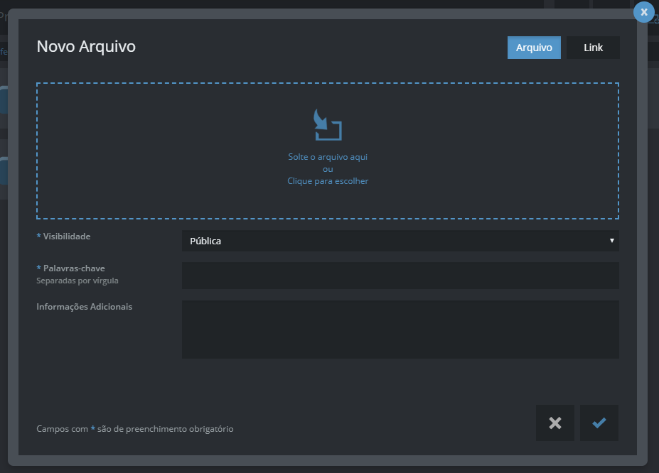Viewport: 659px width, 473px height.
Task: Focus the Informações Adicionais text area
Action: [x=400, y=330]
